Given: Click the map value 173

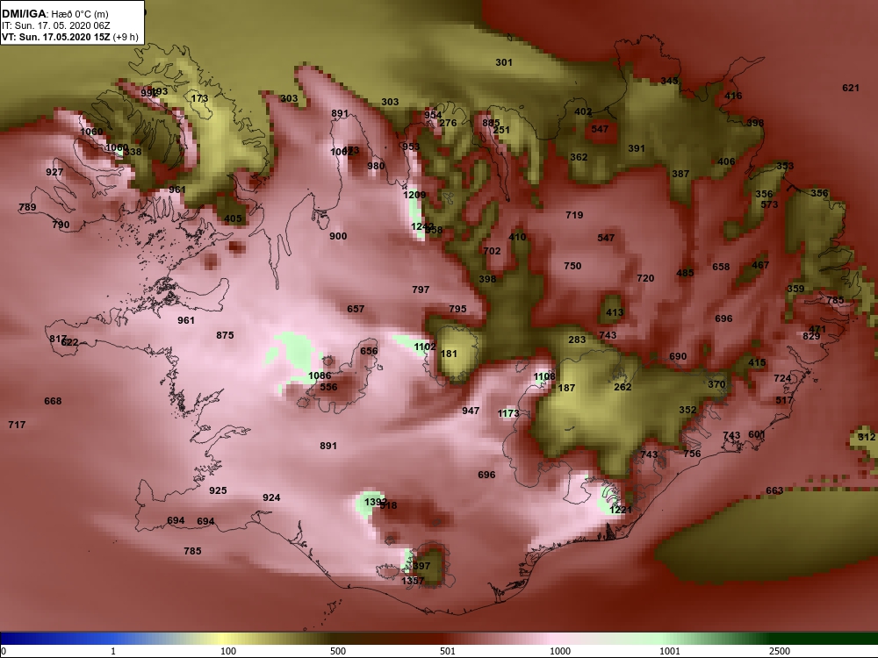Looking at the screenshot, I should (199, 98).
